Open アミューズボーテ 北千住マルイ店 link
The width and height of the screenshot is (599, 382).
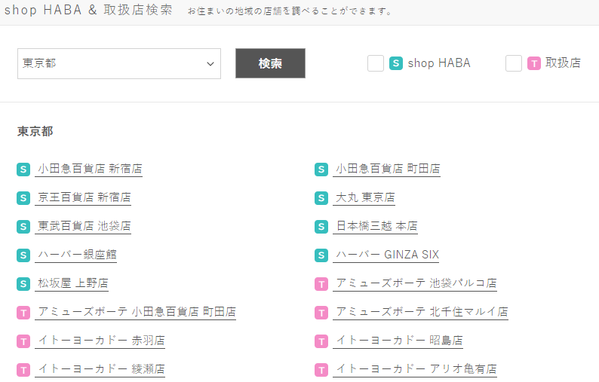pos(421,312)
